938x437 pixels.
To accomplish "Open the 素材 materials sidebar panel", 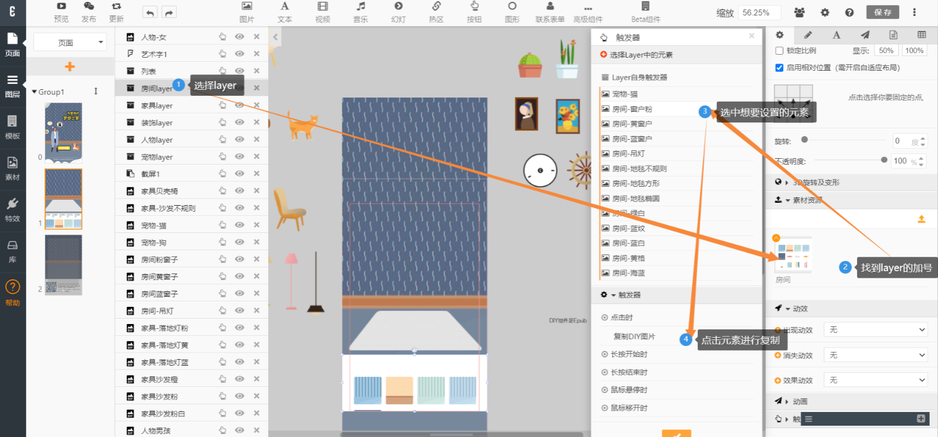I will (x=12, y=168).
